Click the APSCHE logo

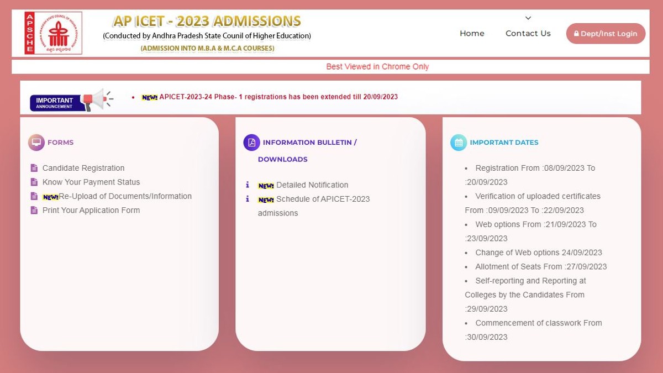pyautogui.click(x=53, y=33)
